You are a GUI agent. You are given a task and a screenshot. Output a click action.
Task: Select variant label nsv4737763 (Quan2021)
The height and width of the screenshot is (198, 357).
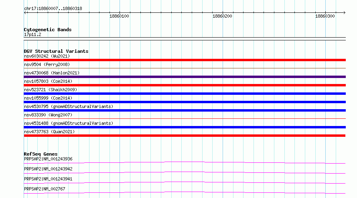[49, 132]
